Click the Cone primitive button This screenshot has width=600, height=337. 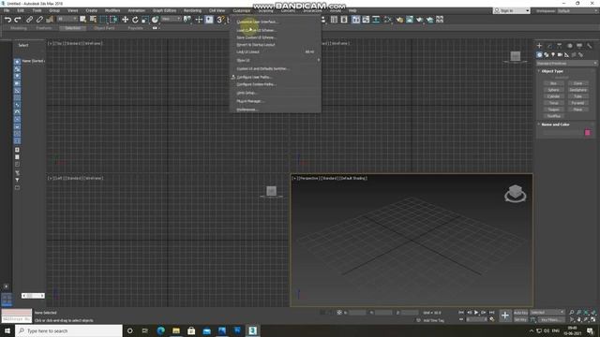pyautogui.click(x=577, y=83)
